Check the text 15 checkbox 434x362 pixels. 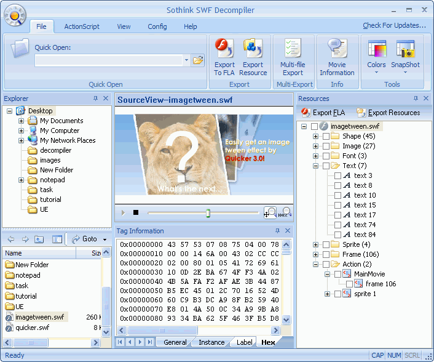(337, 205)
